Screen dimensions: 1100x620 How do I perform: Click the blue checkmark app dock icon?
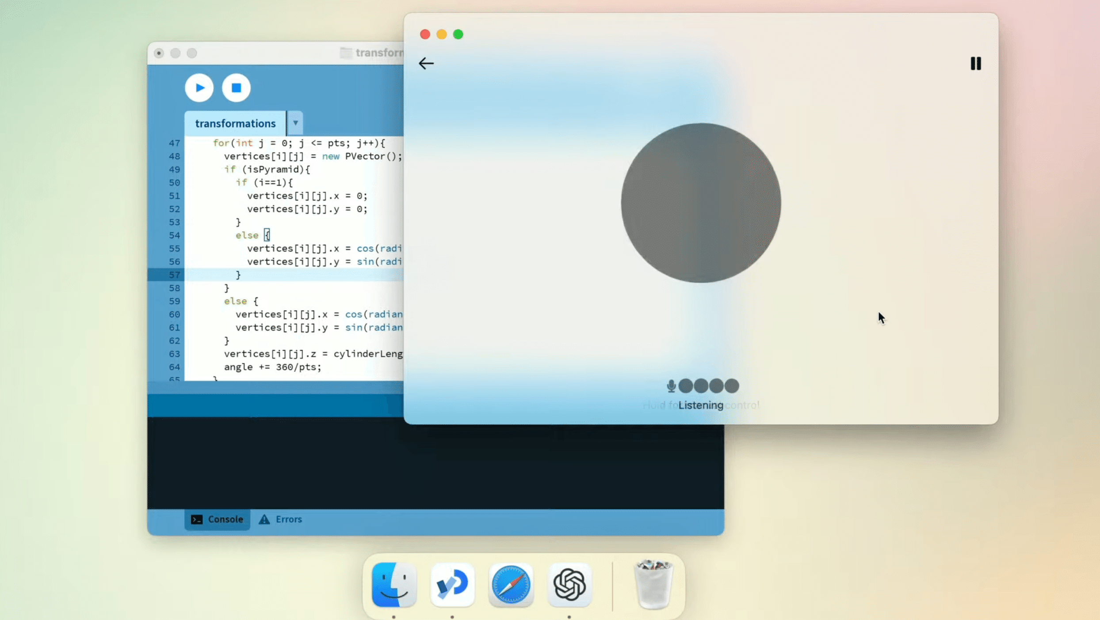coord(452,585)
